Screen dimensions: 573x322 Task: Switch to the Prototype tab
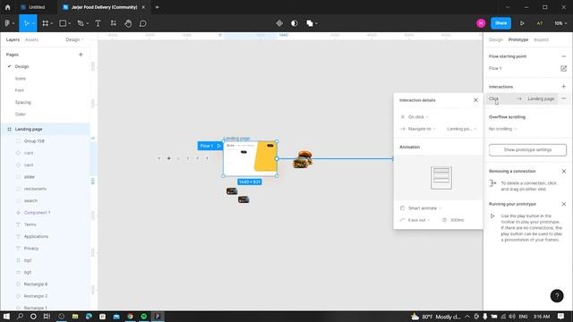518,39
